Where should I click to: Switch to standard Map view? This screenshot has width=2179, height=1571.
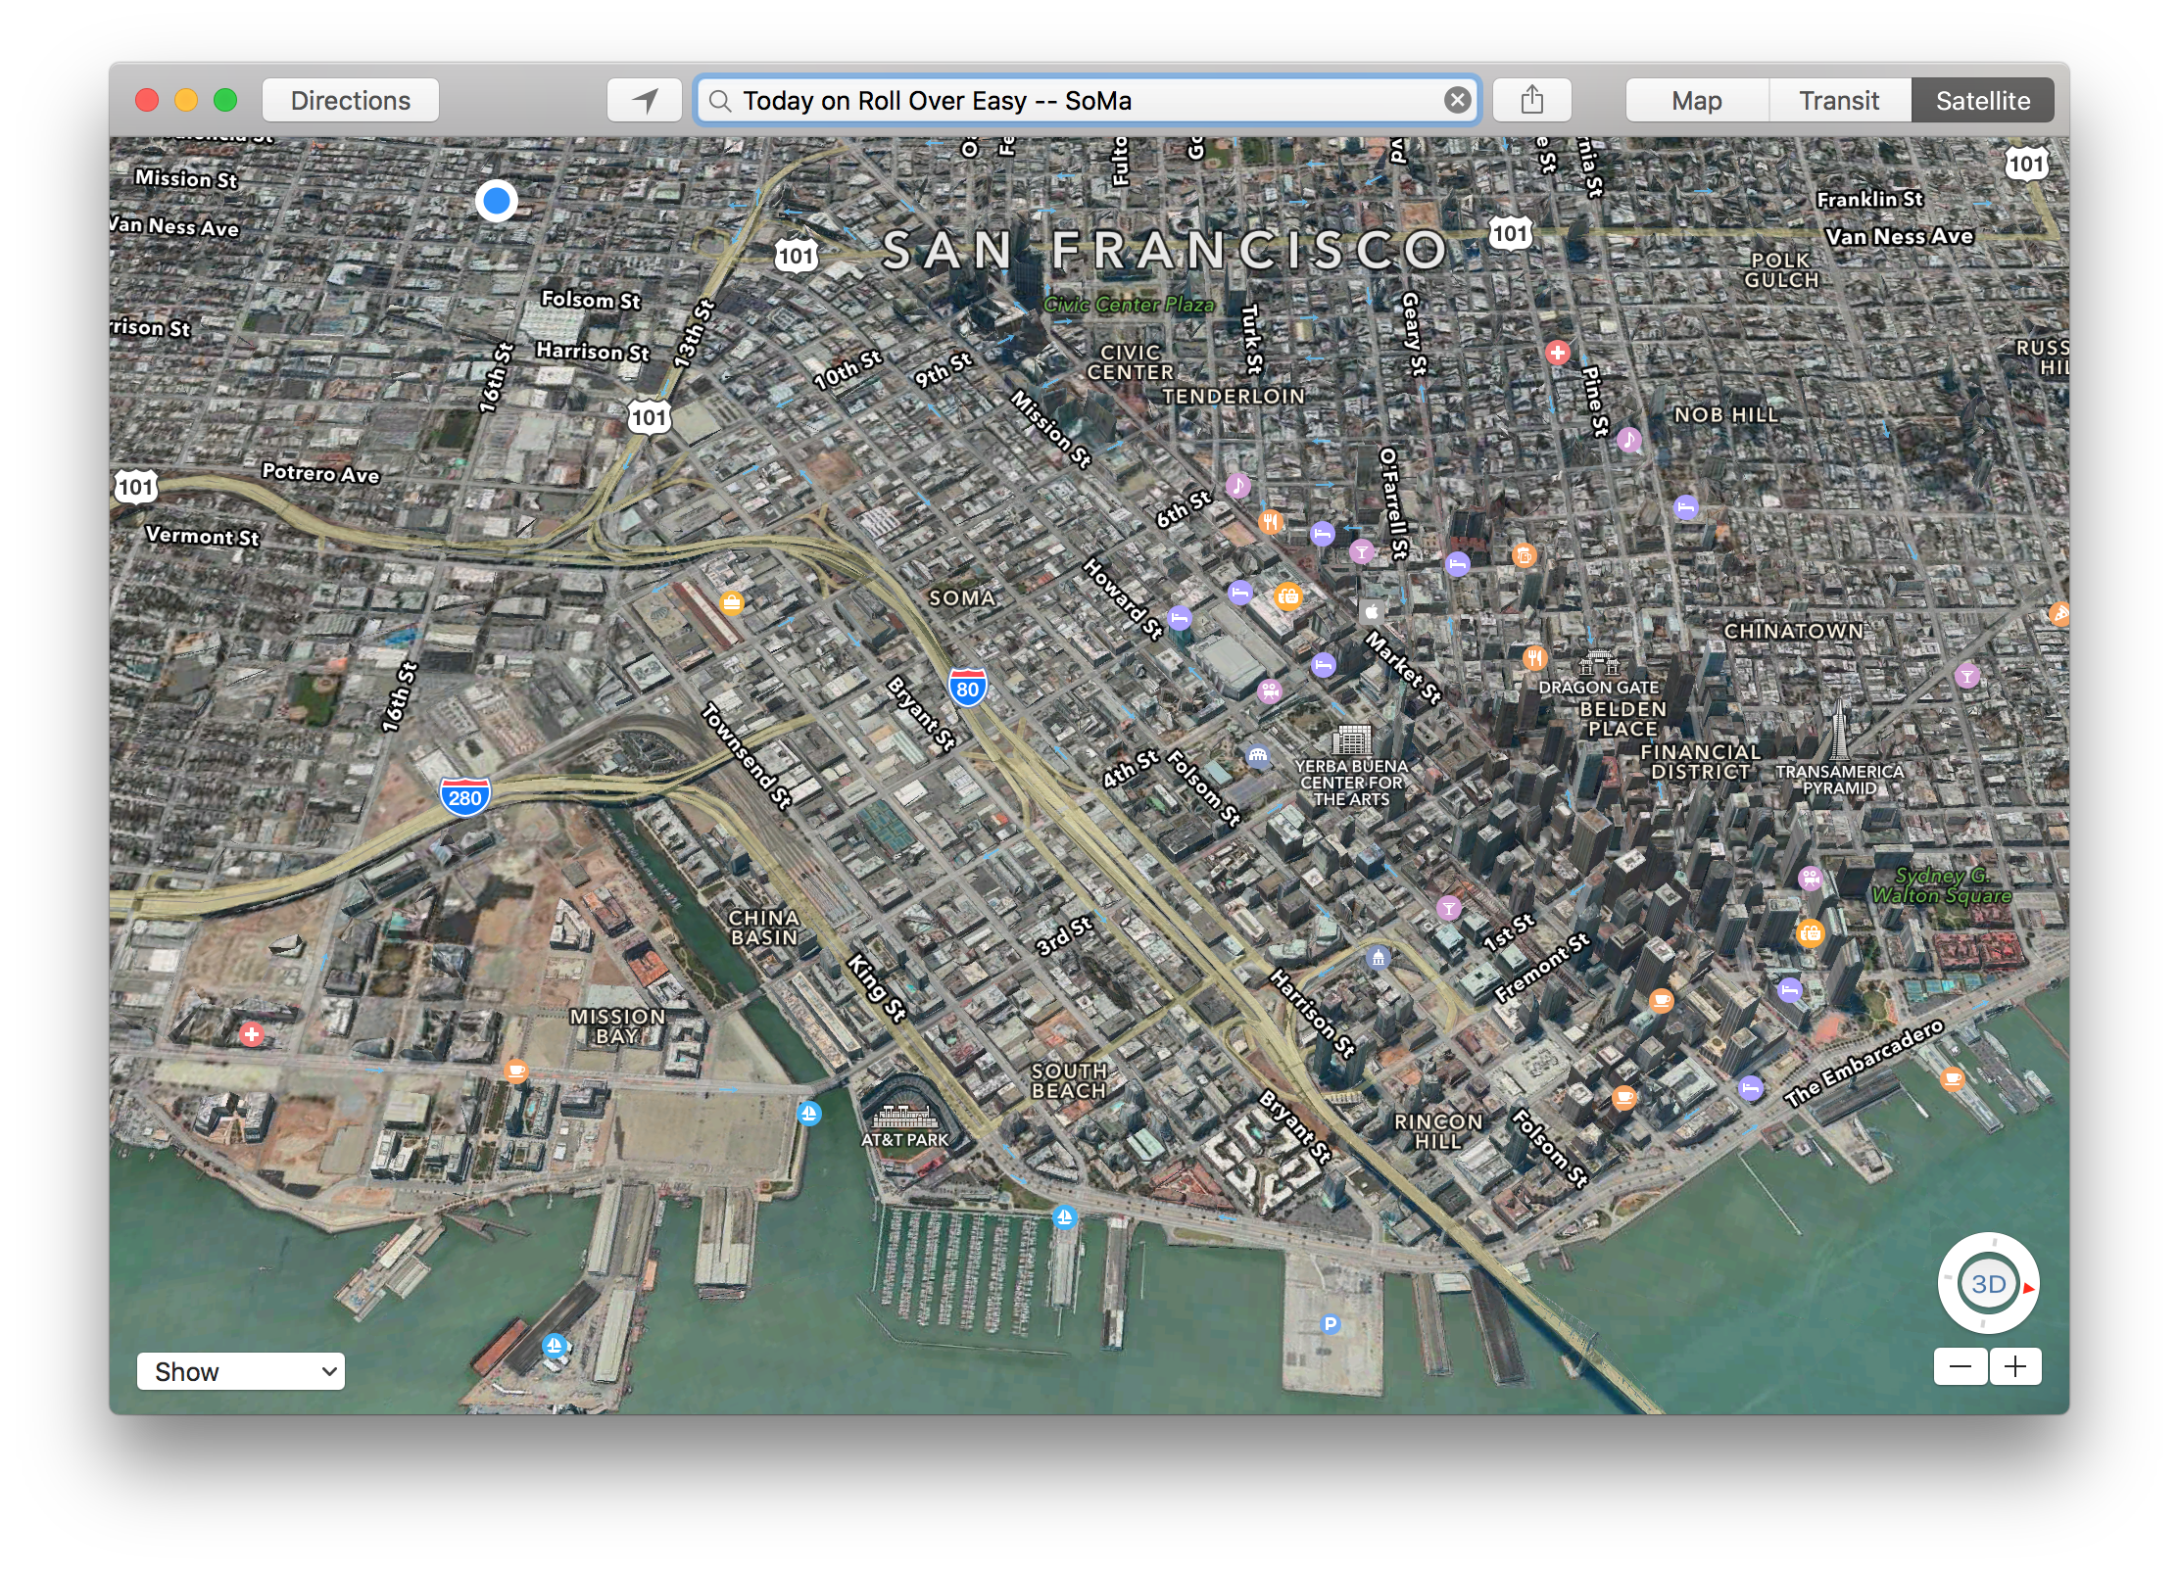pos(1696,100)
